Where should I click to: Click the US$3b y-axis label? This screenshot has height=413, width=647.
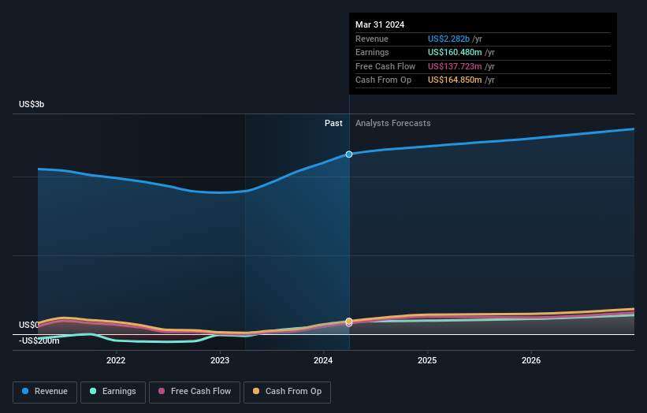coord(32,104)
